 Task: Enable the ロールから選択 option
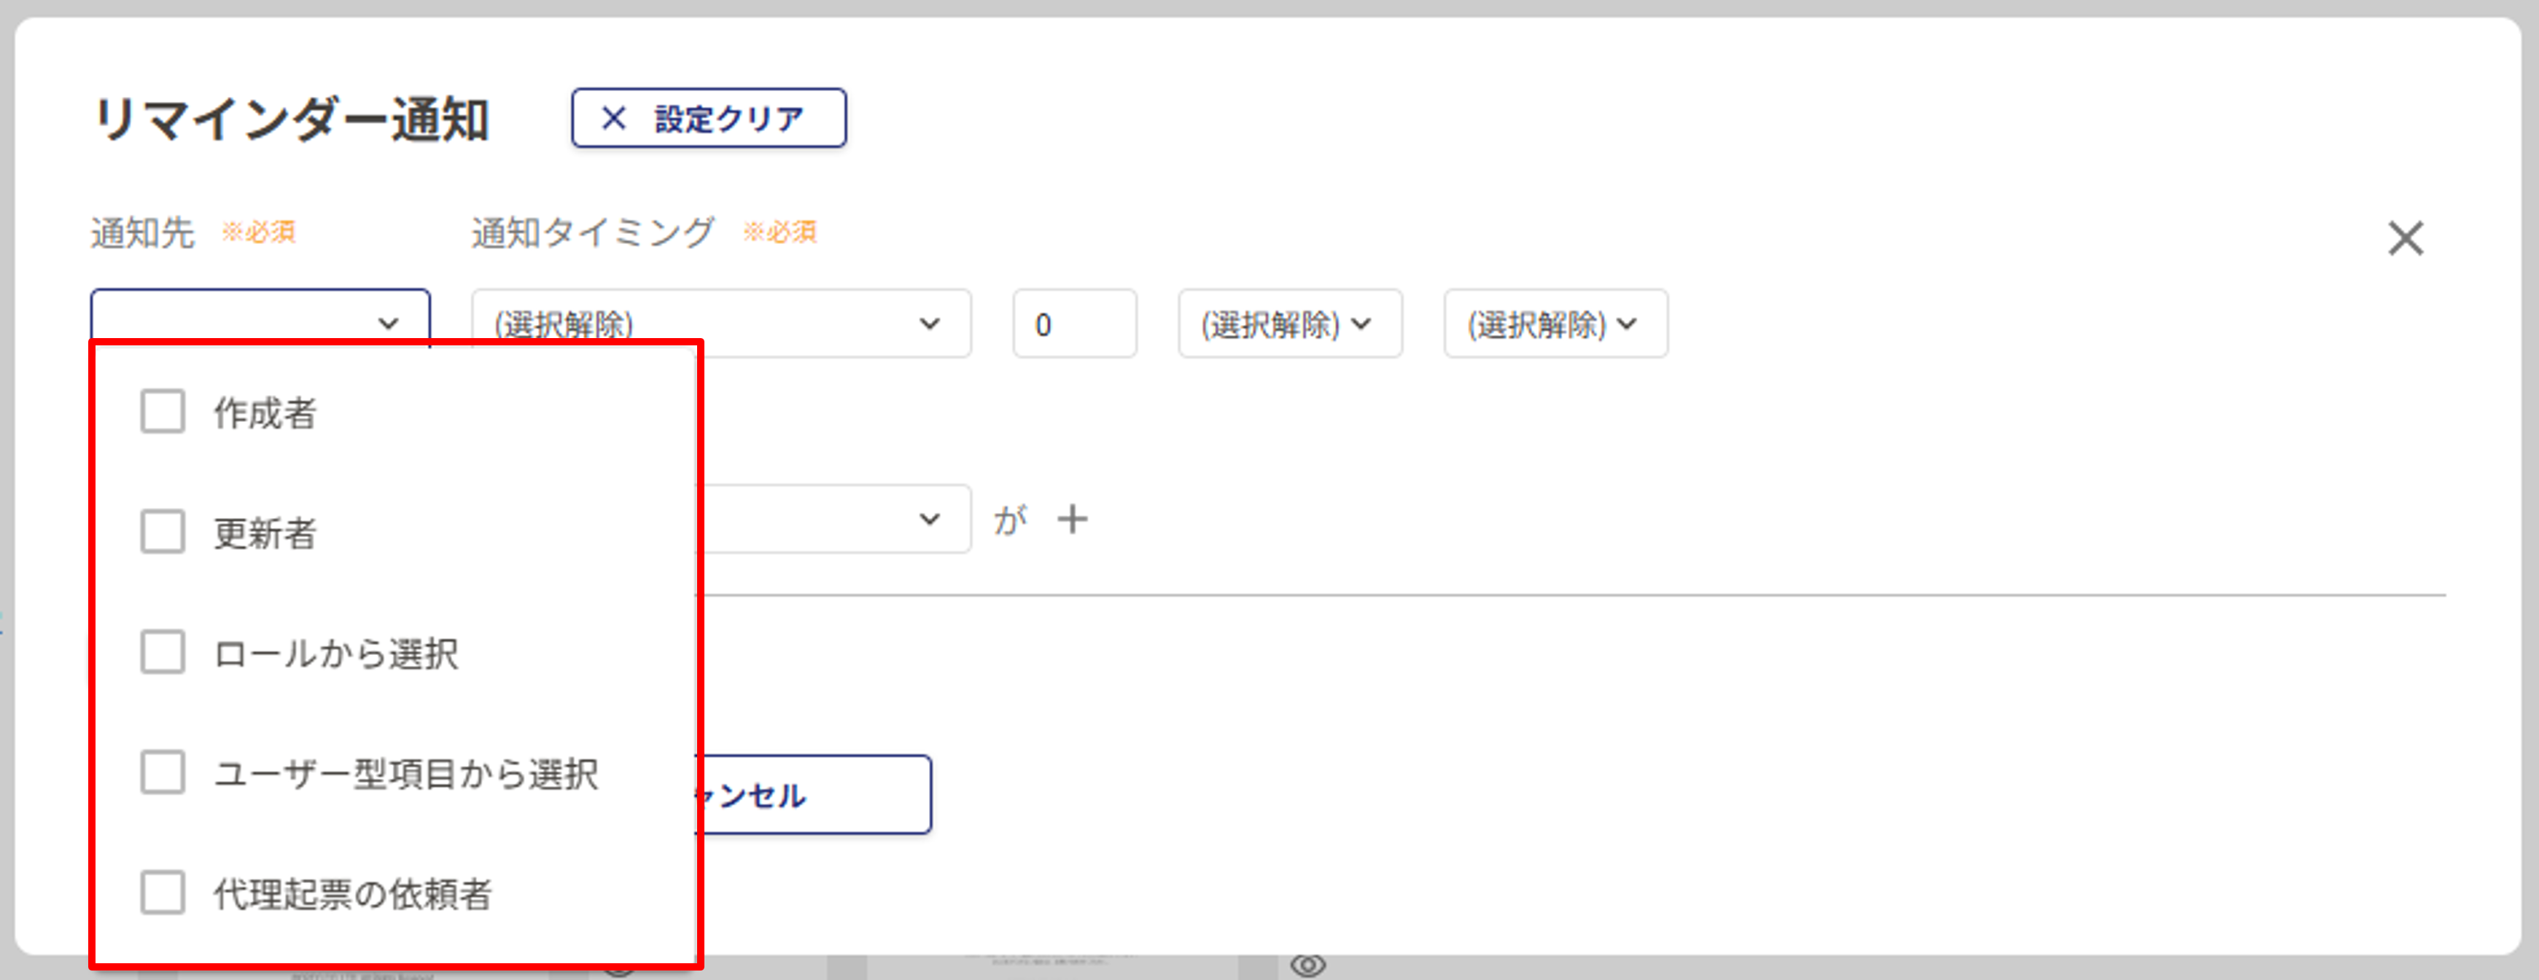[162, 653]
